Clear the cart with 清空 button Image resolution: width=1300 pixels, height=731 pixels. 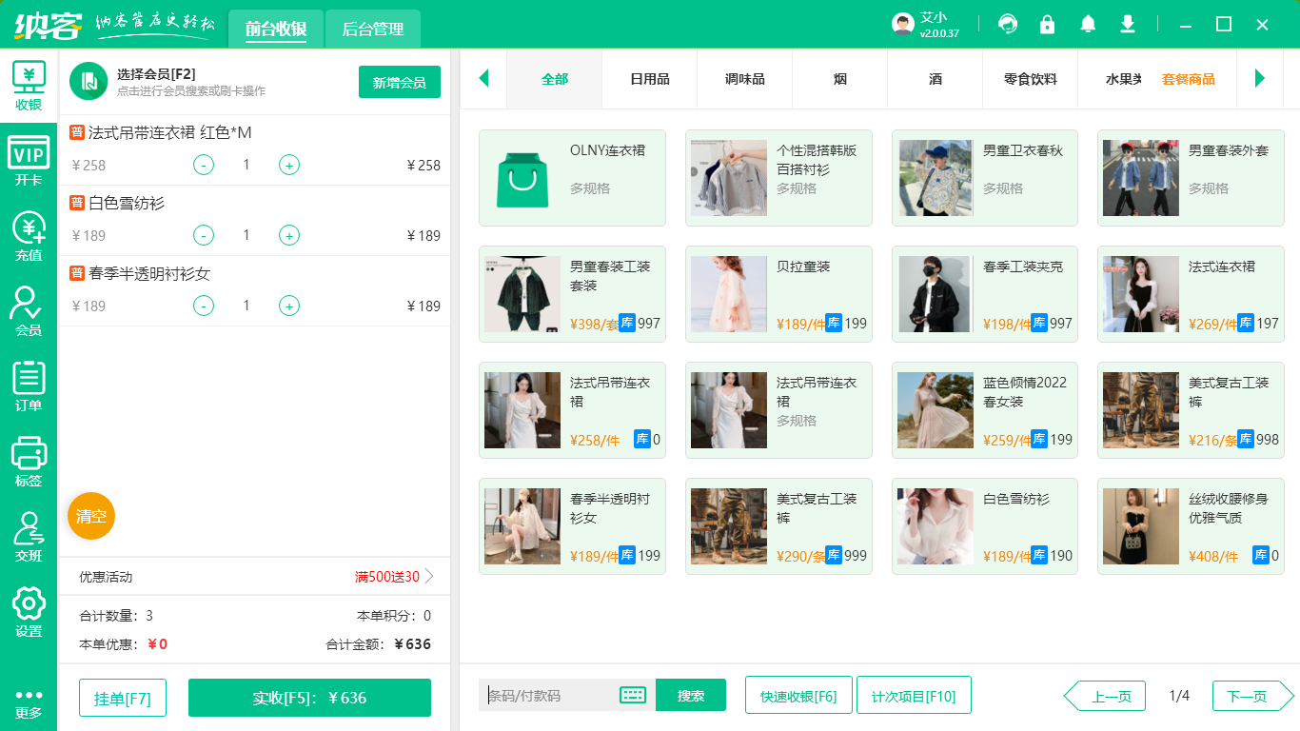click(90, 515)
